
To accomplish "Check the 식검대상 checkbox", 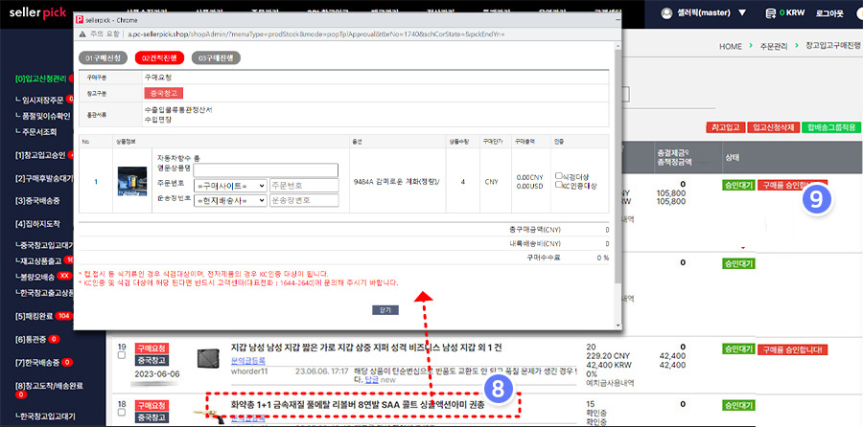I will click(x=559, y=176).
